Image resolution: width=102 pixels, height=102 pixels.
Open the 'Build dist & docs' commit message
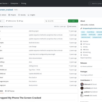[34, 43]
